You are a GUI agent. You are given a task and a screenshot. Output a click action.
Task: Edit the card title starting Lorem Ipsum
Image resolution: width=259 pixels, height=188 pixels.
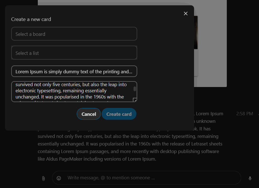point(74,71)
